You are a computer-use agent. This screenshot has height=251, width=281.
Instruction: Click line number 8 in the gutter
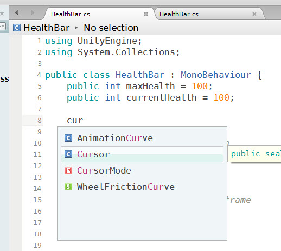40,121
